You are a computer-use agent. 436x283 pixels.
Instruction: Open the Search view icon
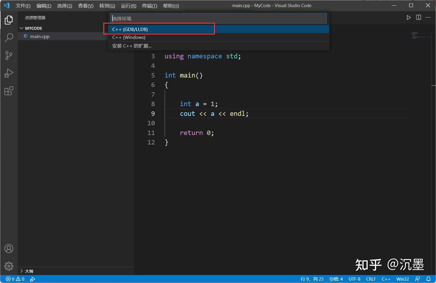coord(9,37)
